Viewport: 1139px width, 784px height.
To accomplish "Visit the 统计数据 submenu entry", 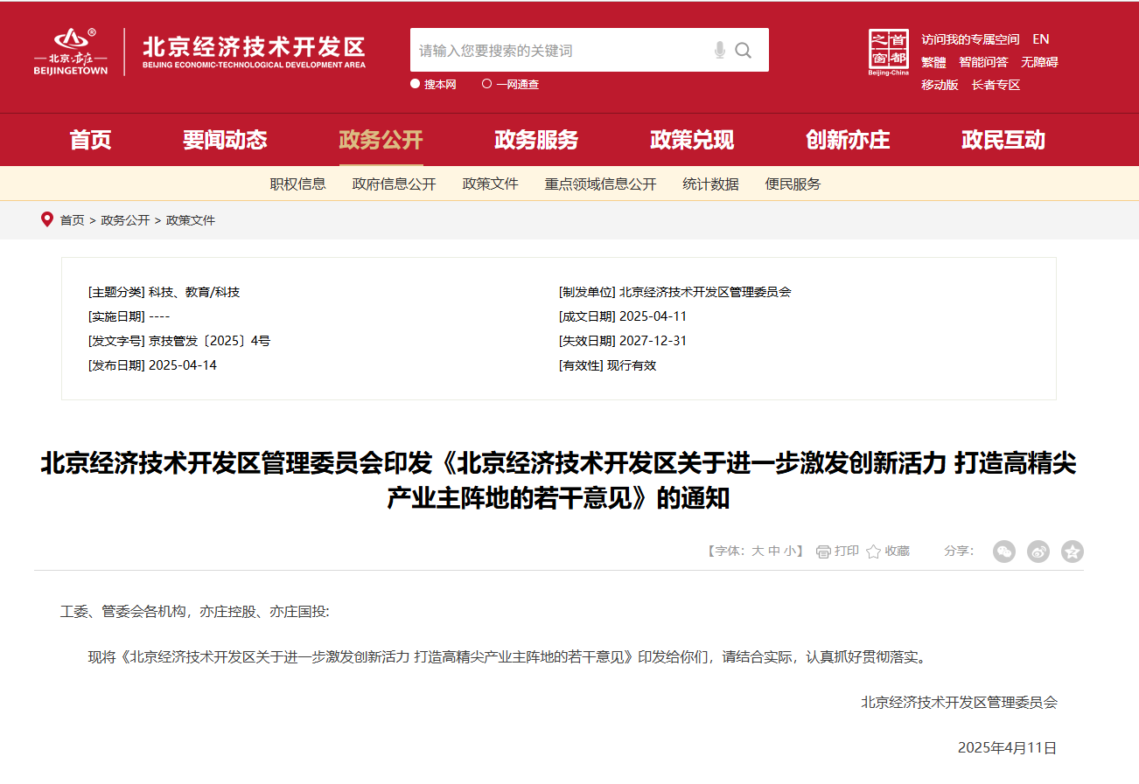I will click(x=709, y=184).
